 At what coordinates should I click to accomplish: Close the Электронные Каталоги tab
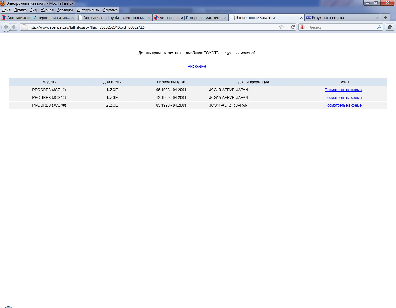tap(301, 18)
